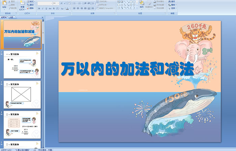Click the Shape Outline (形状轮廓) button
The width and height of the screenshot is (236, 151).
pyautogui.click(x=159, y=5)
